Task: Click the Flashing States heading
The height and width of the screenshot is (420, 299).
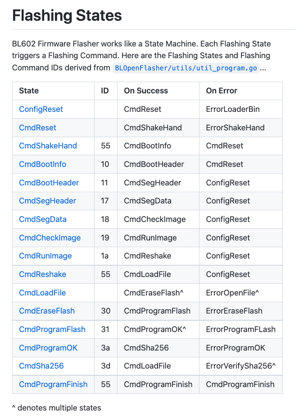Action: click(67, 16)
